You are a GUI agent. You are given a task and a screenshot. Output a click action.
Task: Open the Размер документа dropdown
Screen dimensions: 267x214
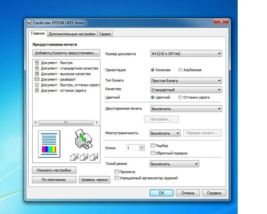(186, 53)
